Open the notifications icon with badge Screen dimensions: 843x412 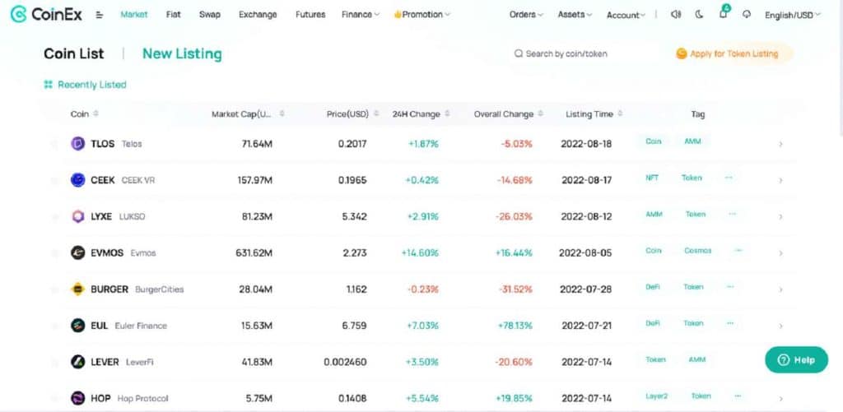pyautogui.click(x=724, y=13)
